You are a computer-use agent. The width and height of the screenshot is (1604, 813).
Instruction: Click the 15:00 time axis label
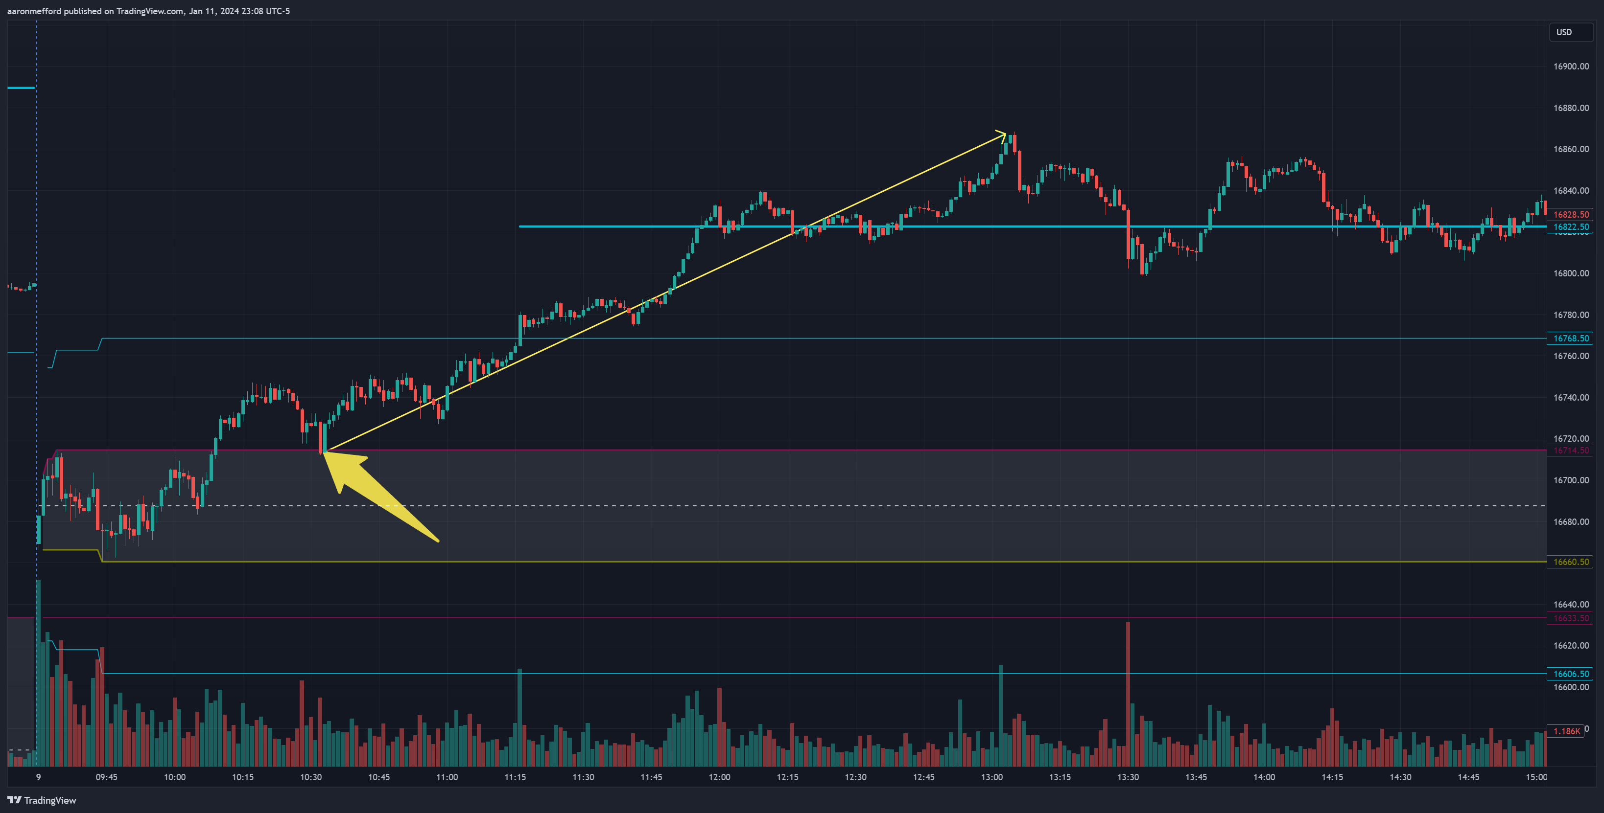tap(1536, 777)
